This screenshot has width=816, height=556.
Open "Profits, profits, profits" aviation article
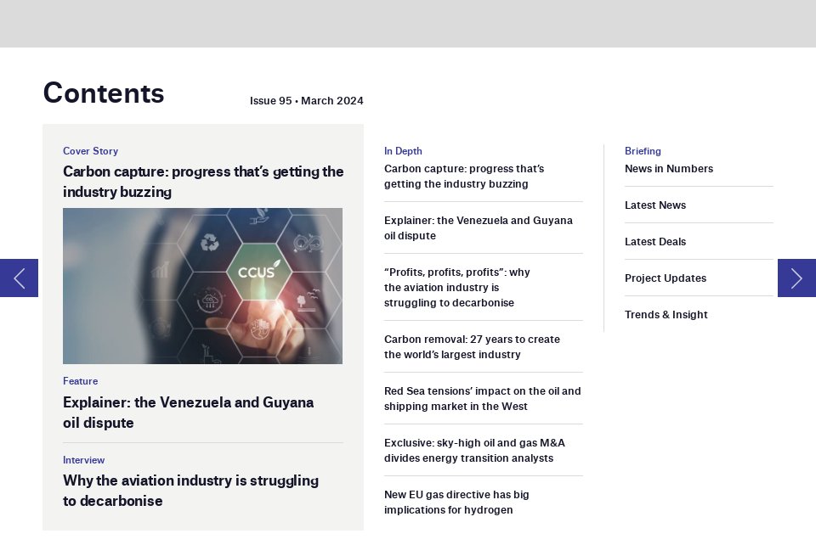457,288
